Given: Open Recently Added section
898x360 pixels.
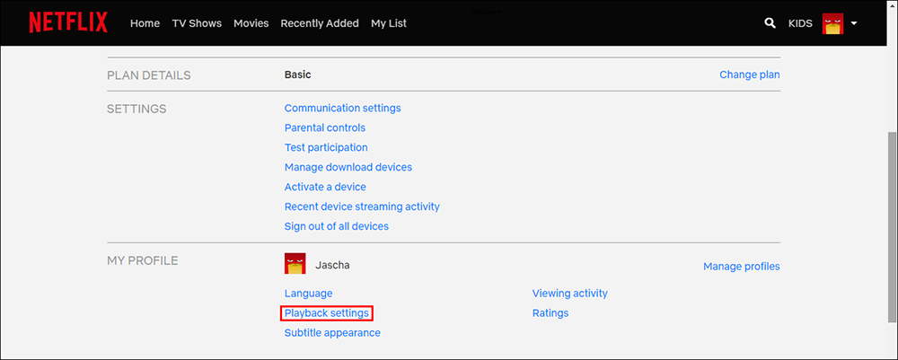Looking at the screenshot, I should coord(320,23).
